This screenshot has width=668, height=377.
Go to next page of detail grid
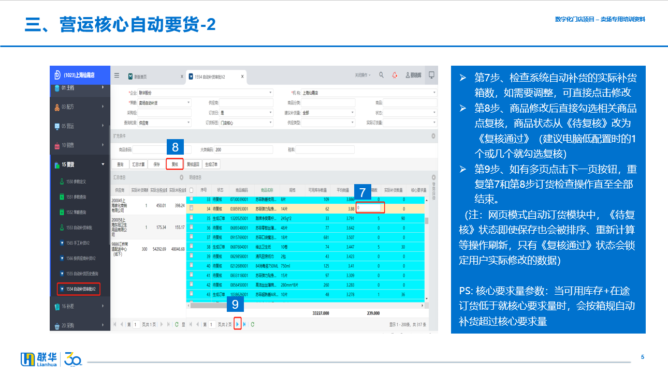point(238,324)
